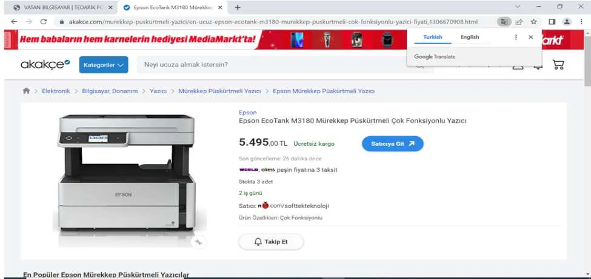591x279 pixels.
Task: Open a new browser tab
Action: (238, 7)
